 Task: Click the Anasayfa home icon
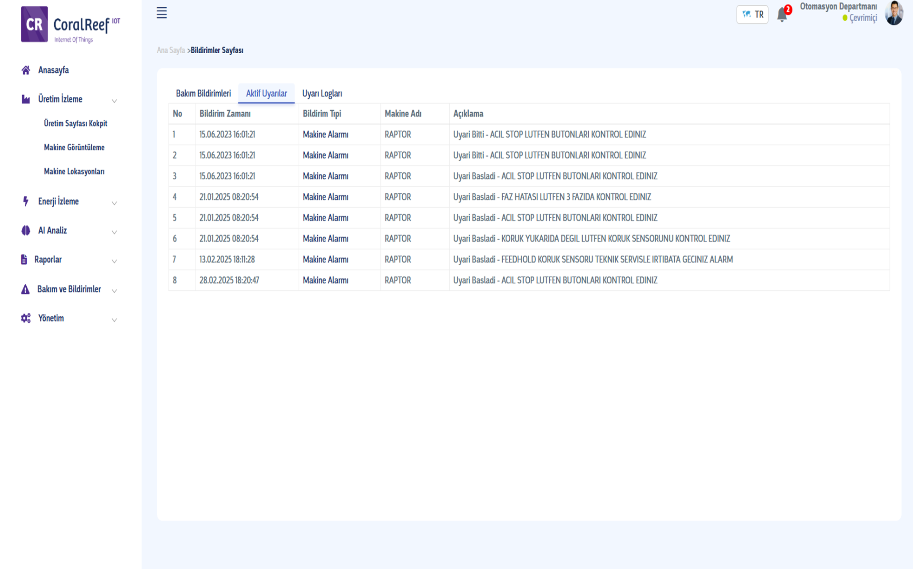pos(26,70)
